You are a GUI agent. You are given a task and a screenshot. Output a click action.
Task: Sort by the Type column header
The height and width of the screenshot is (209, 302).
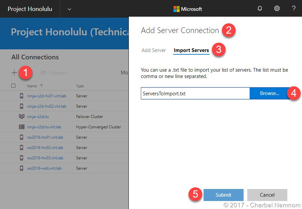pos(80,86)
